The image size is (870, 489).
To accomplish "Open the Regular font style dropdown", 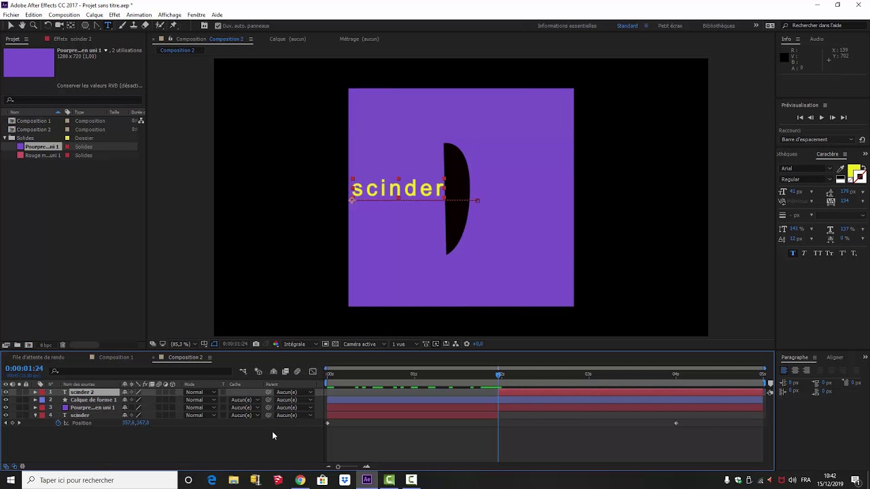I will point(806,179).
